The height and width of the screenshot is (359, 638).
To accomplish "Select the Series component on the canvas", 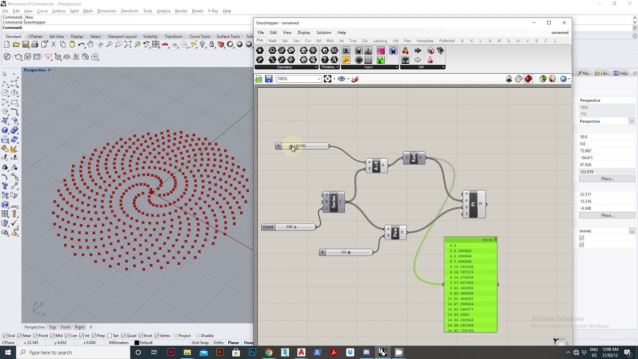I will click(333, 202).
